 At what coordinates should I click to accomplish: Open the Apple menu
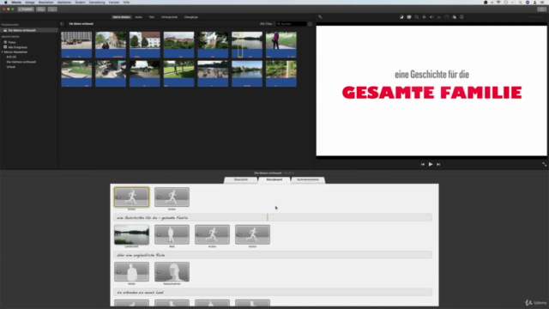(6, 2)
